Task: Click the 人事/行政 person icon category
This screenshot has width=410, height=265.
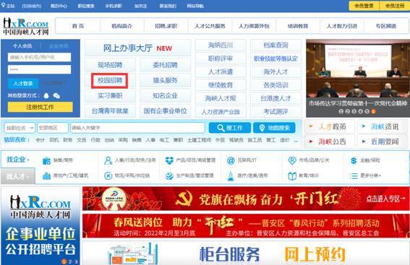Action: pyautogui.click(x=108, y=160)
